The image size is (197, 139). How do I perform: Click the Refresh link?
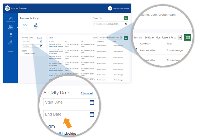tap(51, 38)
